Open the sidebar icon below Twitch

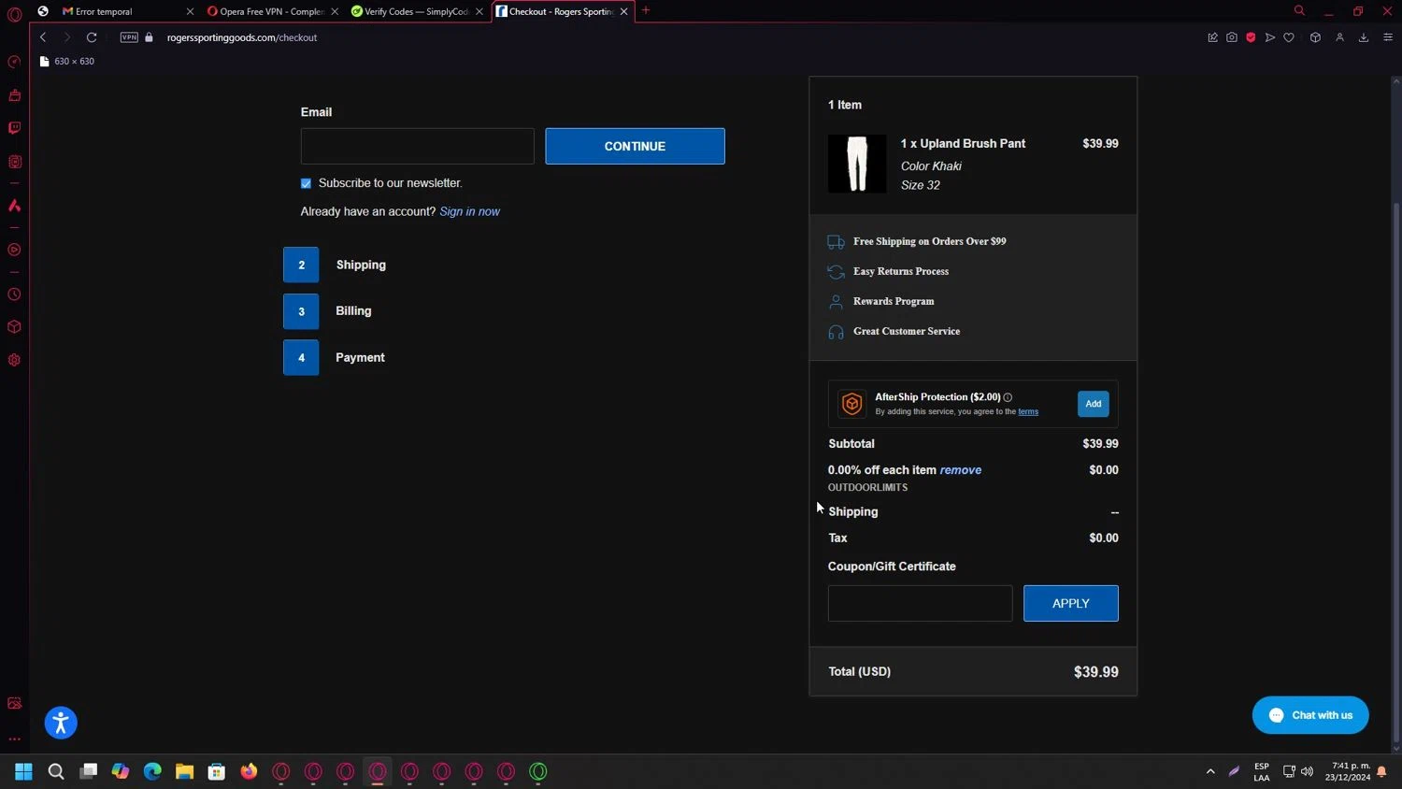(14, 162)
